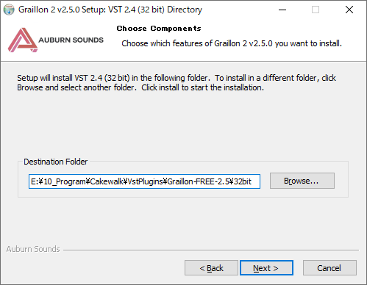Click the installer globe icon in title bar
367x285 pixels.
(x=9, y=10)
